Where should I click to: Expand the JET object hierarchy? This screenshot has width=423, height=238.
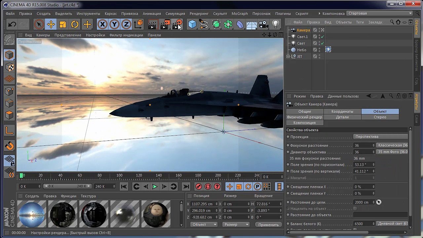coord(288,57)
